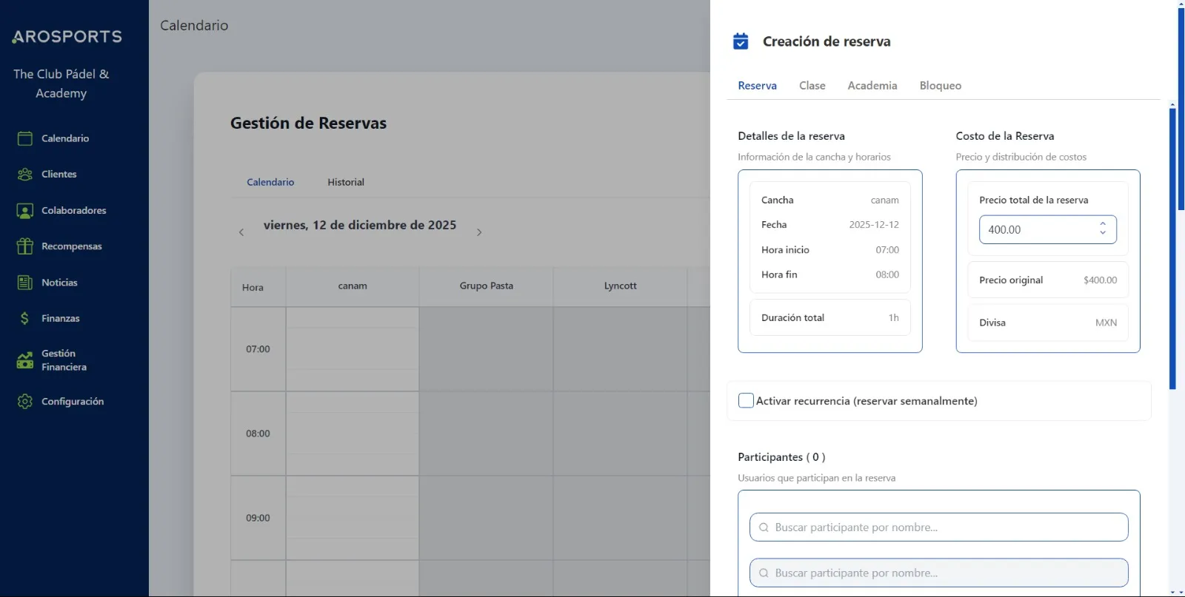Click the page scrollbar down arrow
This screenshot has height=597, width=1185.
1181,592
